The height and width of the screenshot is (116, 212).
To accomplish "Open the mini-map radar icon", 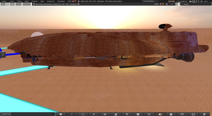I will pyautogui.click(x=149, y=114).
